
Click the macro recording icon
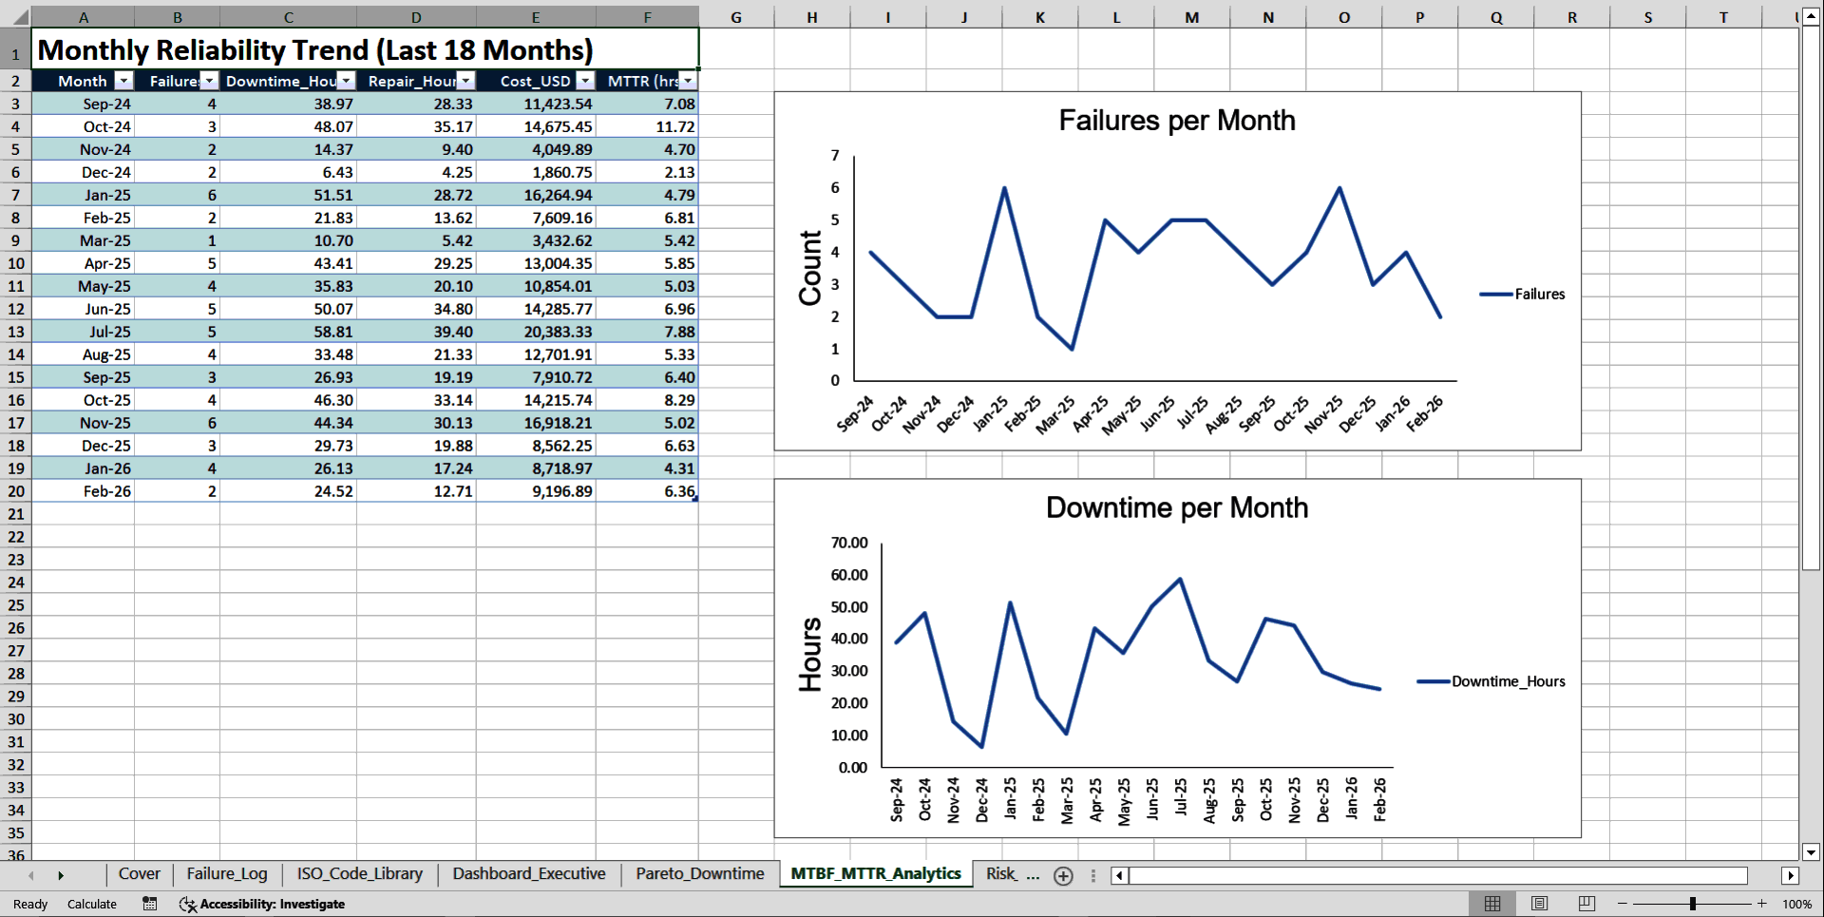pos(149,904)
